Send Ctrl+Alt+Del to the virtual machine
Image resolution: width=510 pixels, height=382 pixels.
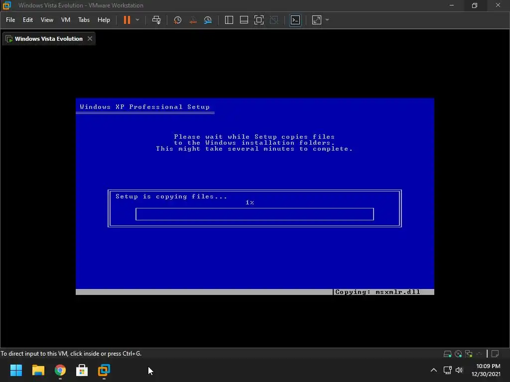click(156, 20)
